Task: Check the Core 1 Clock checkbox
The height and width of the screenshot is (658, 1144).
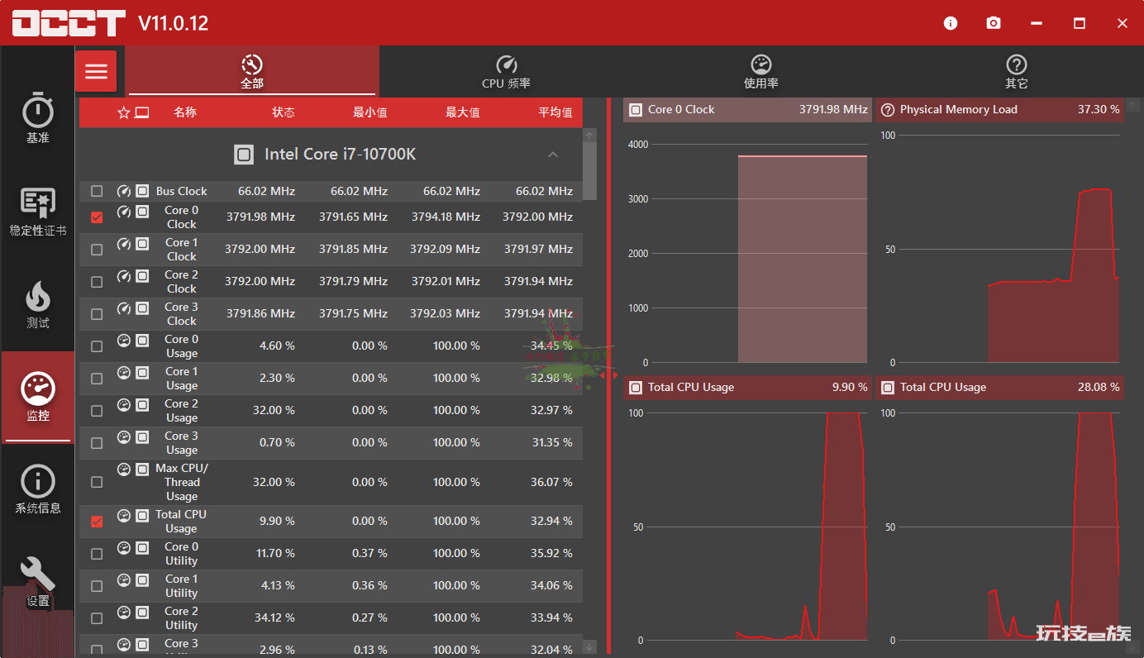Action: coord(97,250)
